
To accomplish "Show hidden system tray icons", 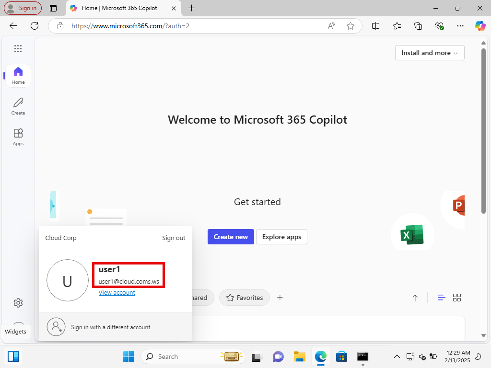I will (397, 356).
